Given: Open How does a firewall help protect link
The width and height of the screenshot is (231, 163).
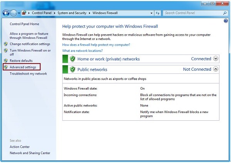Looking at the screenshot, I should coord(96,45).
